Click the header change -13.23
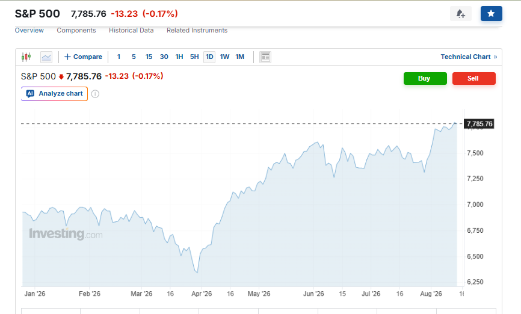Viewport: 521px width, 314px height. tap(125, 14)
